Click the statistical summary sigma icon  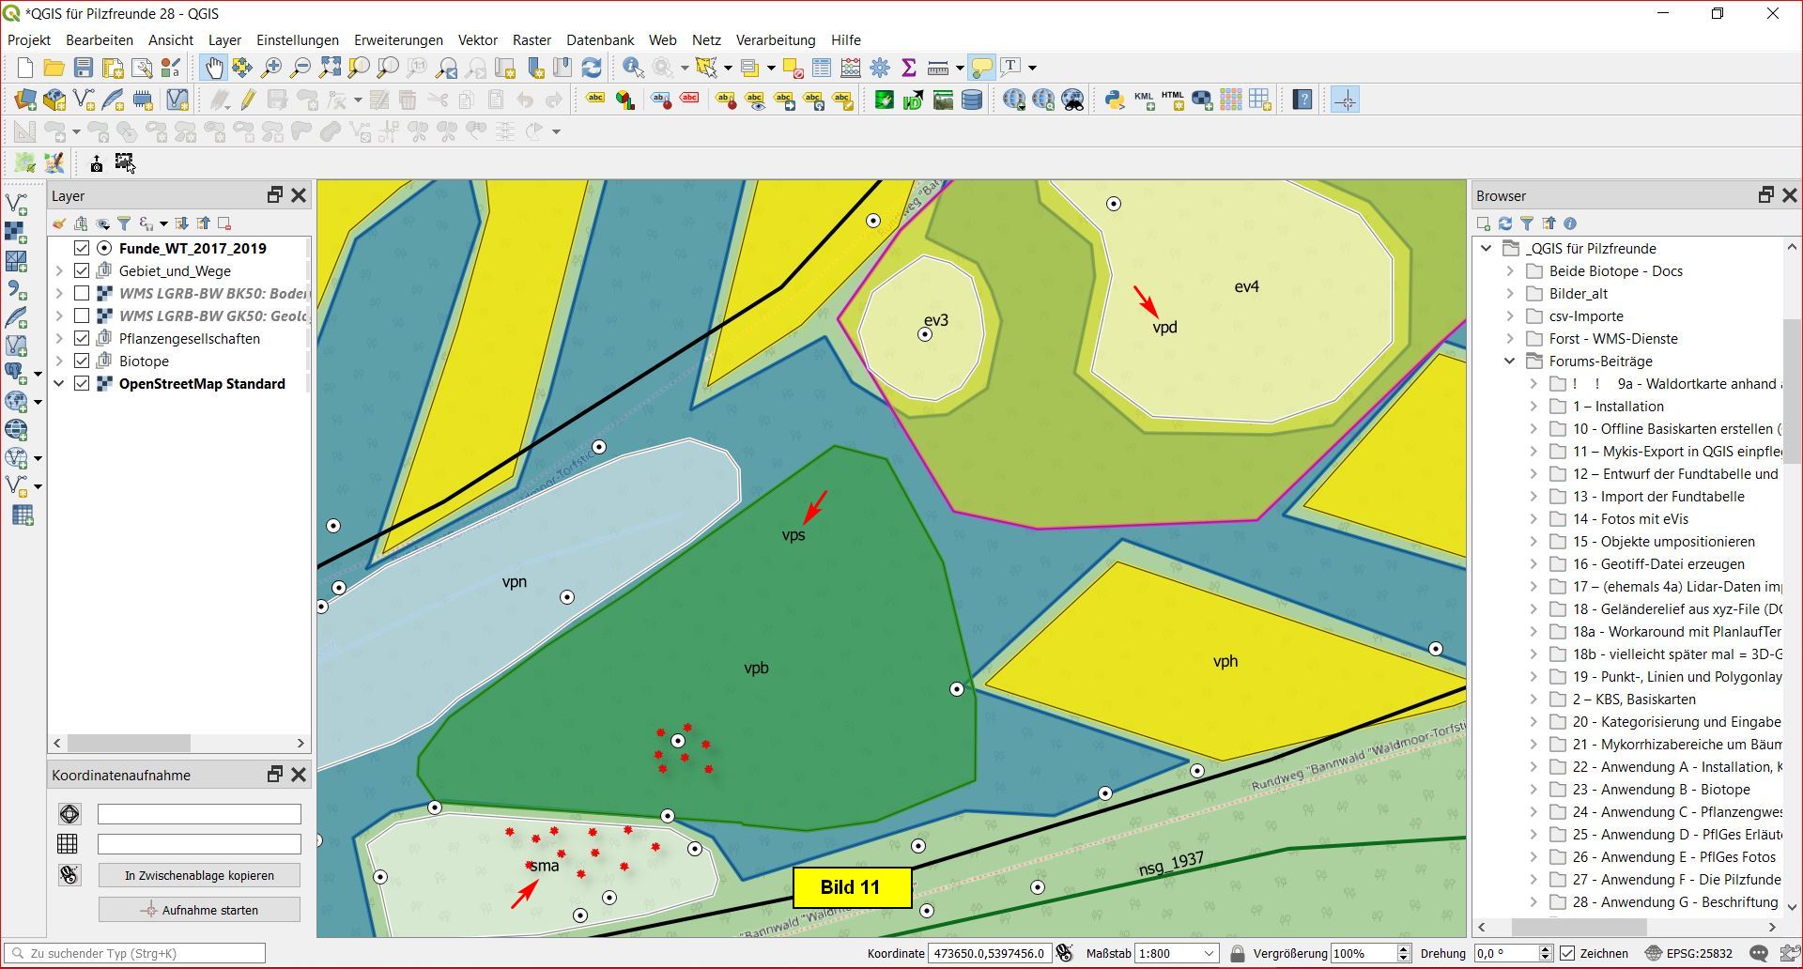pyautogui.click(x=908, y=68)
